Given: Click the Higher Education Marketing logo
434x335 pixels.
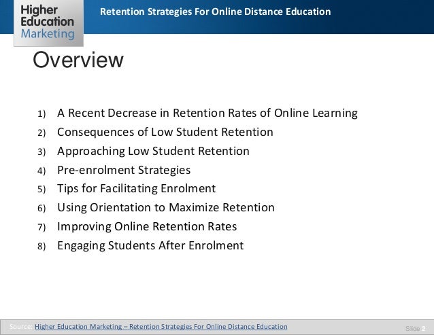Looking at the screenshot, I should [48, 23].
